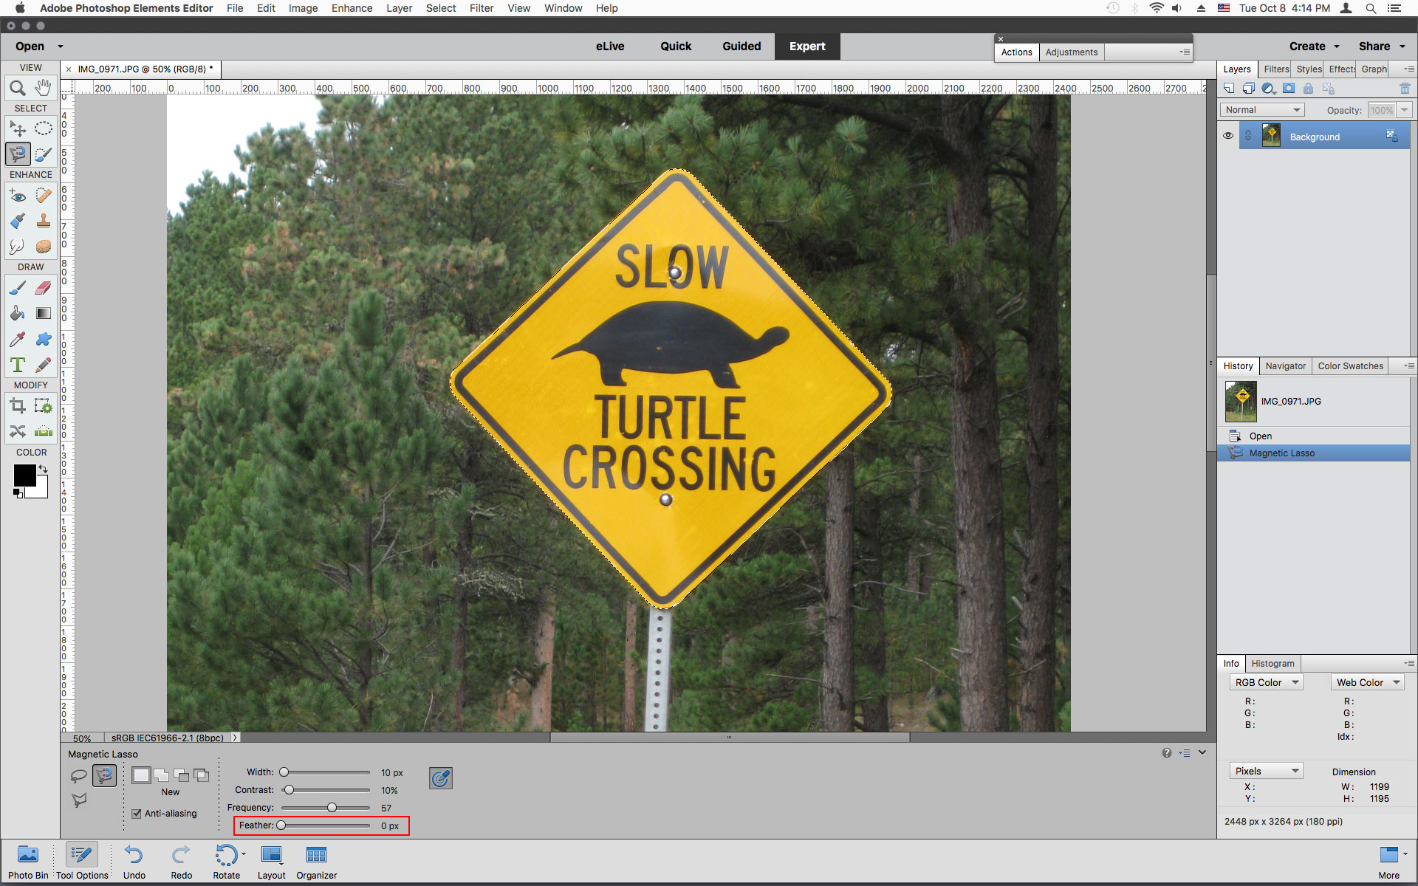Hide the Background layer visibility

pos(1226,137)
